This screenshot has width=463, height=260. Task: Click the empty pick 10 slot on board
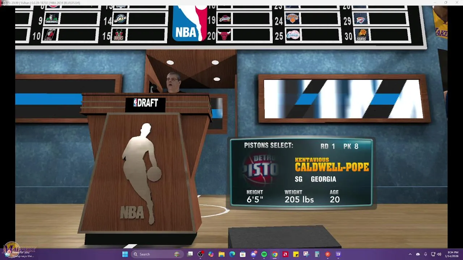(x=78, y=35)
